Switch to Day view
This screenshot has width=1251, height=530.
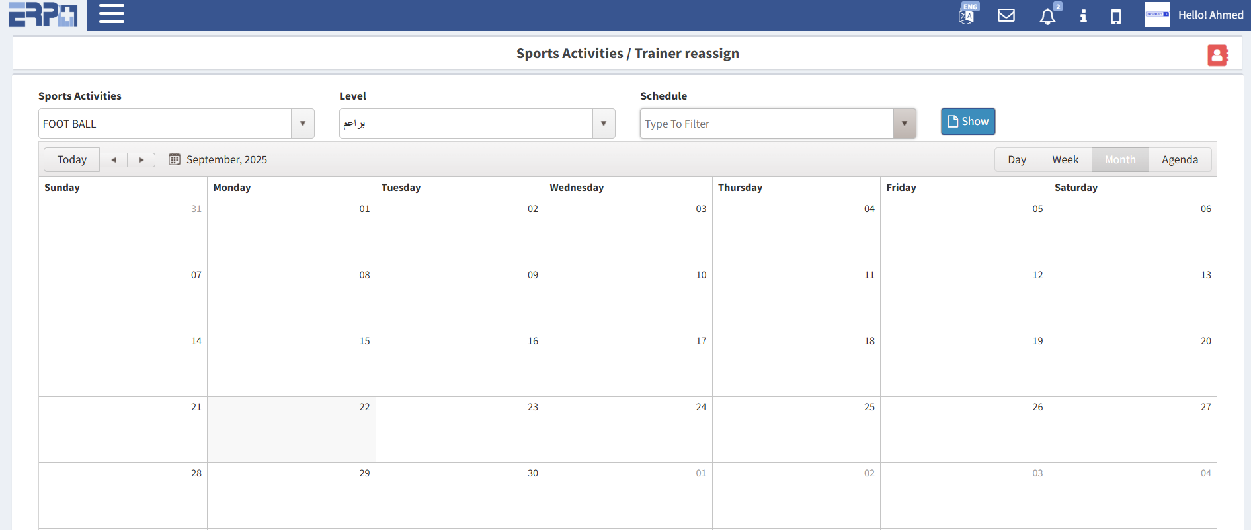click(1017, 160)
